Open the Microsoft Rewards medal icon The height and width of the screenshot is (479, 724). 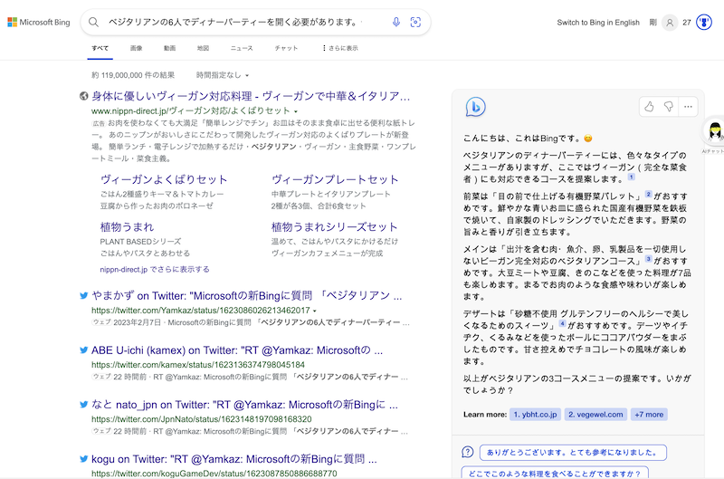pos(704,22)
